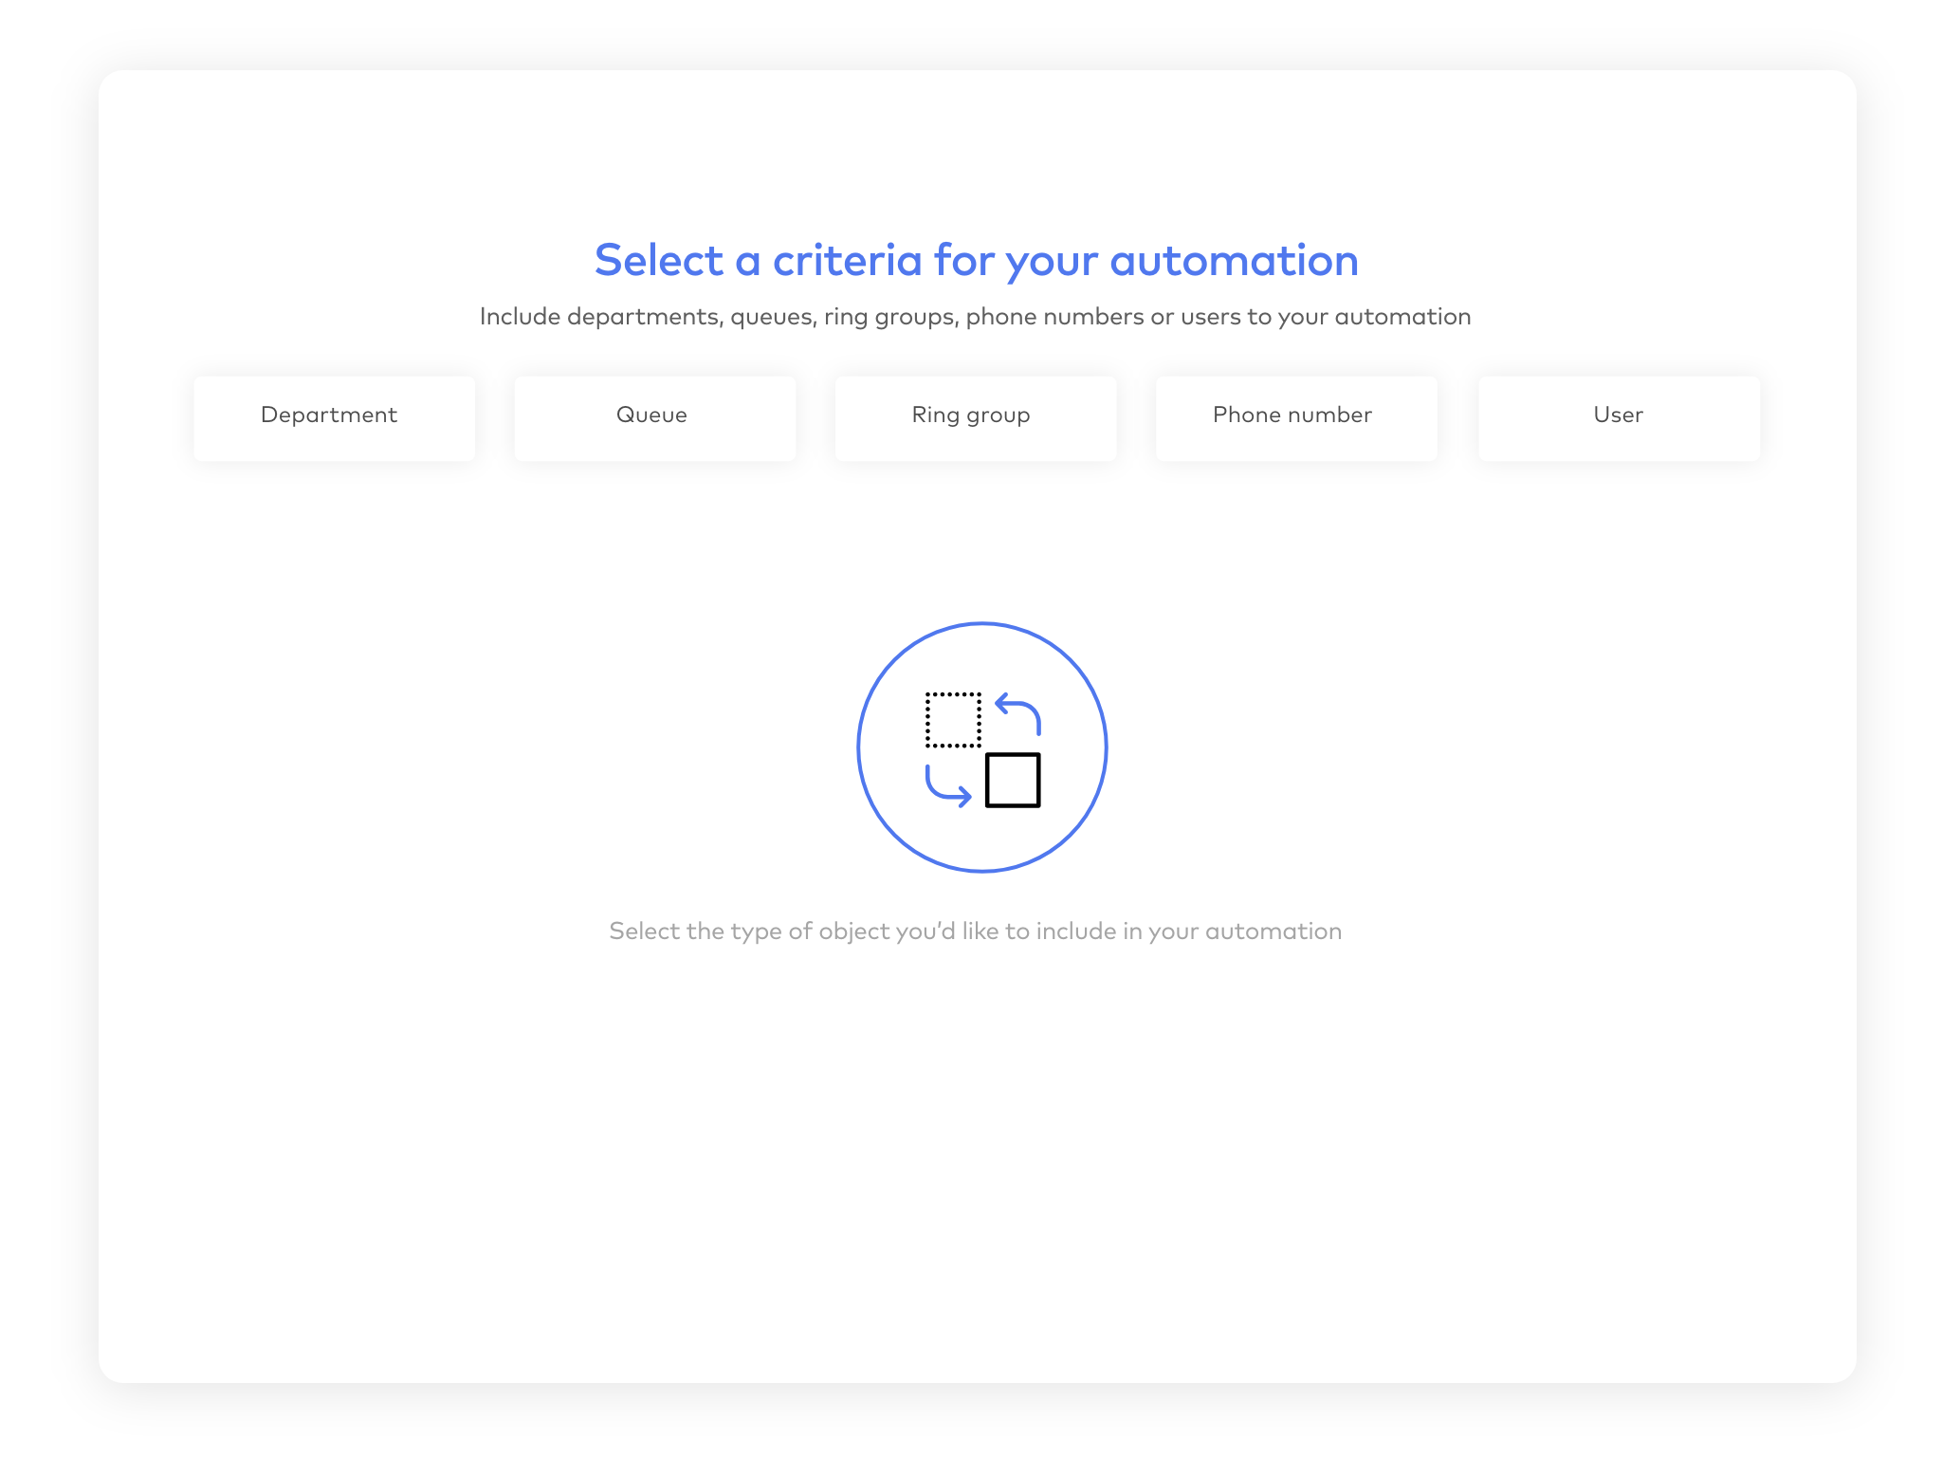Viewport: 1942px width, 1457px height.
Task: Click the dotted square in illustration
Action: coord(953,720)
